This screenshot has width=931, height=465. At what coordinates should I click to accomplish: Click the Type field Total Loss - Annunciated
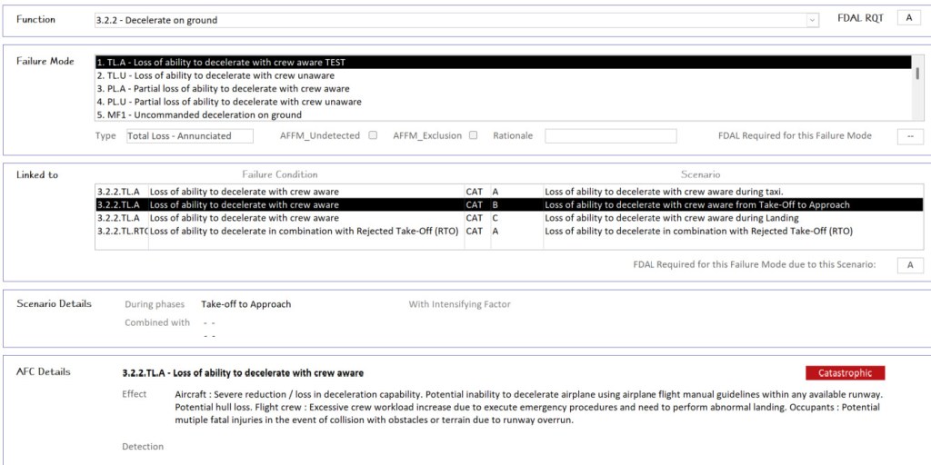tap(178, 136)
